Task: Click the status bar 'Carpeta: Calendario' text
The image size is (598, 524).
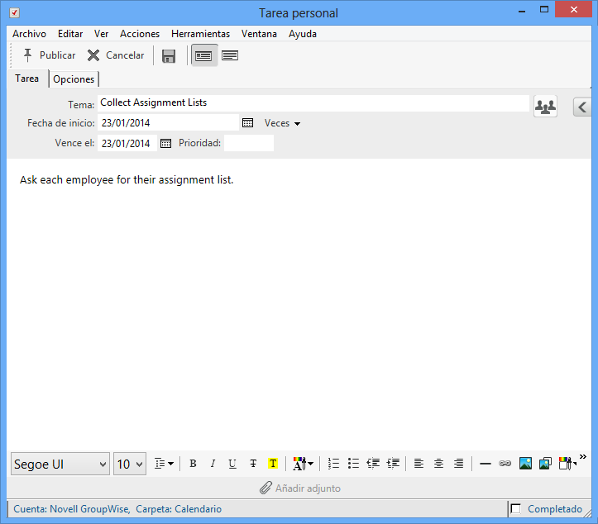Action: (x=179, y=509)
